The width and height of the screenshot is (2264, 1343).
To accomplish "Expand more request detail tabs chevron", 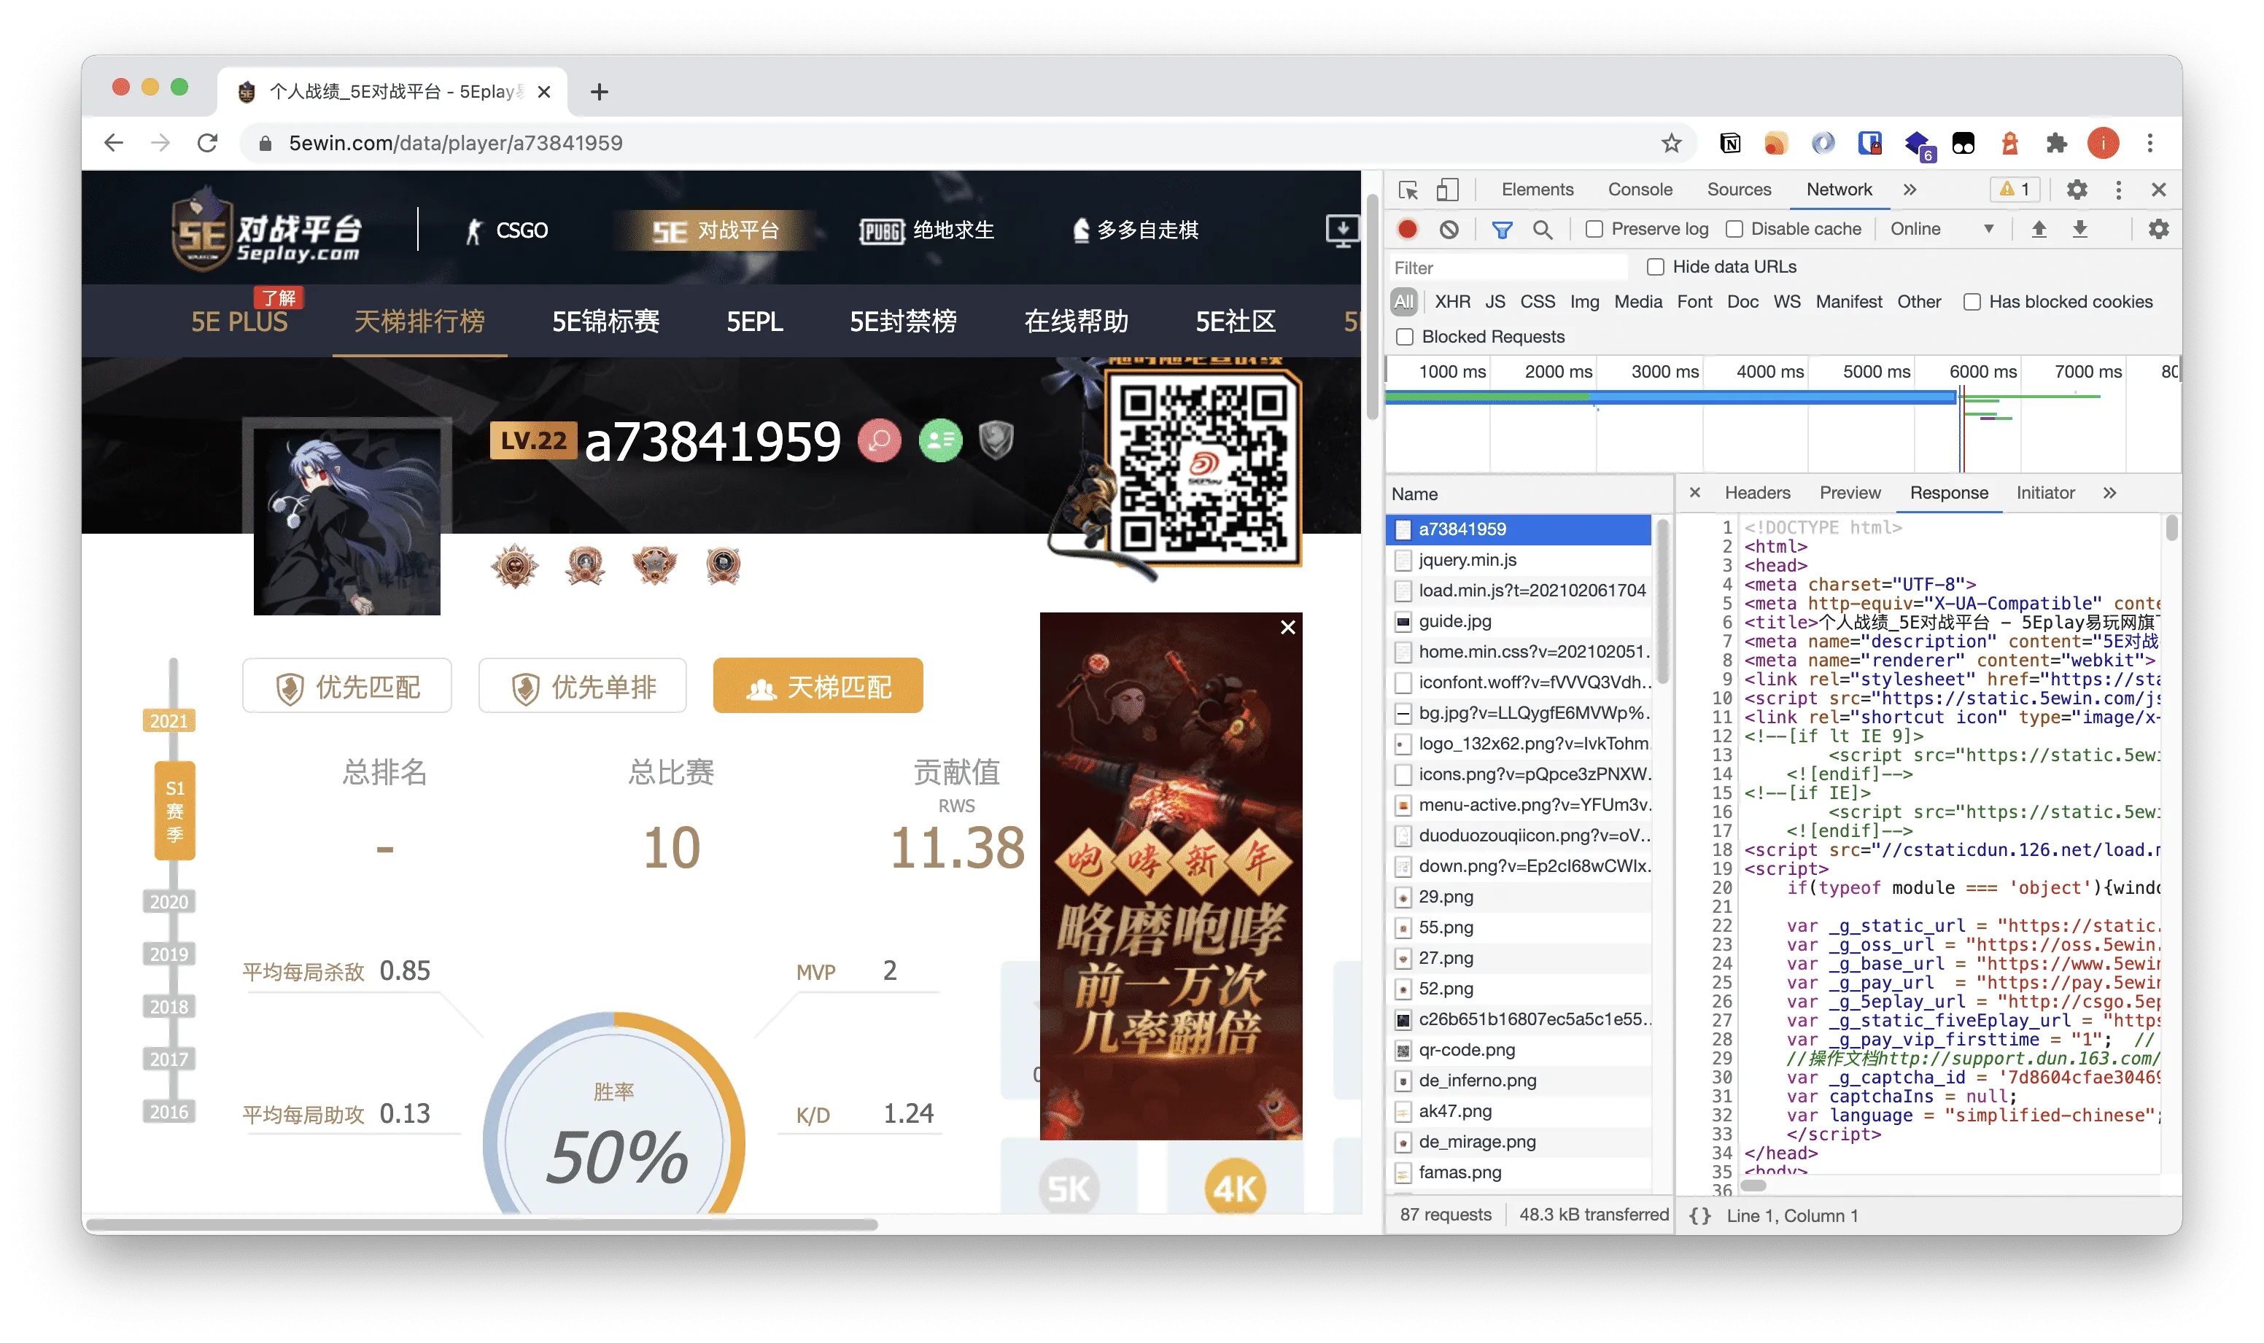I will 2109,492.
